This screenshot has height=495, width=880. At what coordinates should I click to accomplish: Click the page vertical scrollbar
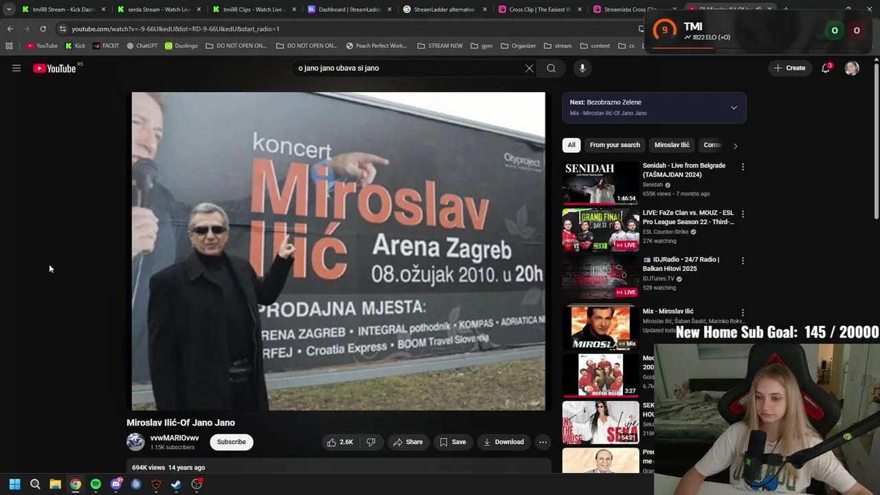[x=876, y=141]
